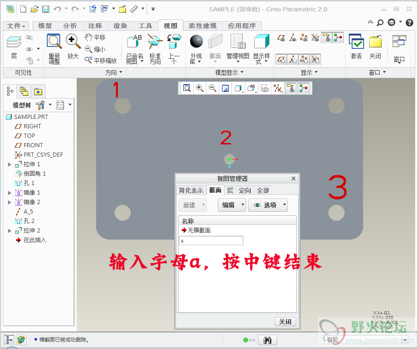Image resolution: width=418 pixels, height=349 pixels.
Task: Select 平移 pan tool in ribbon
Action: [x=95, y=37]
